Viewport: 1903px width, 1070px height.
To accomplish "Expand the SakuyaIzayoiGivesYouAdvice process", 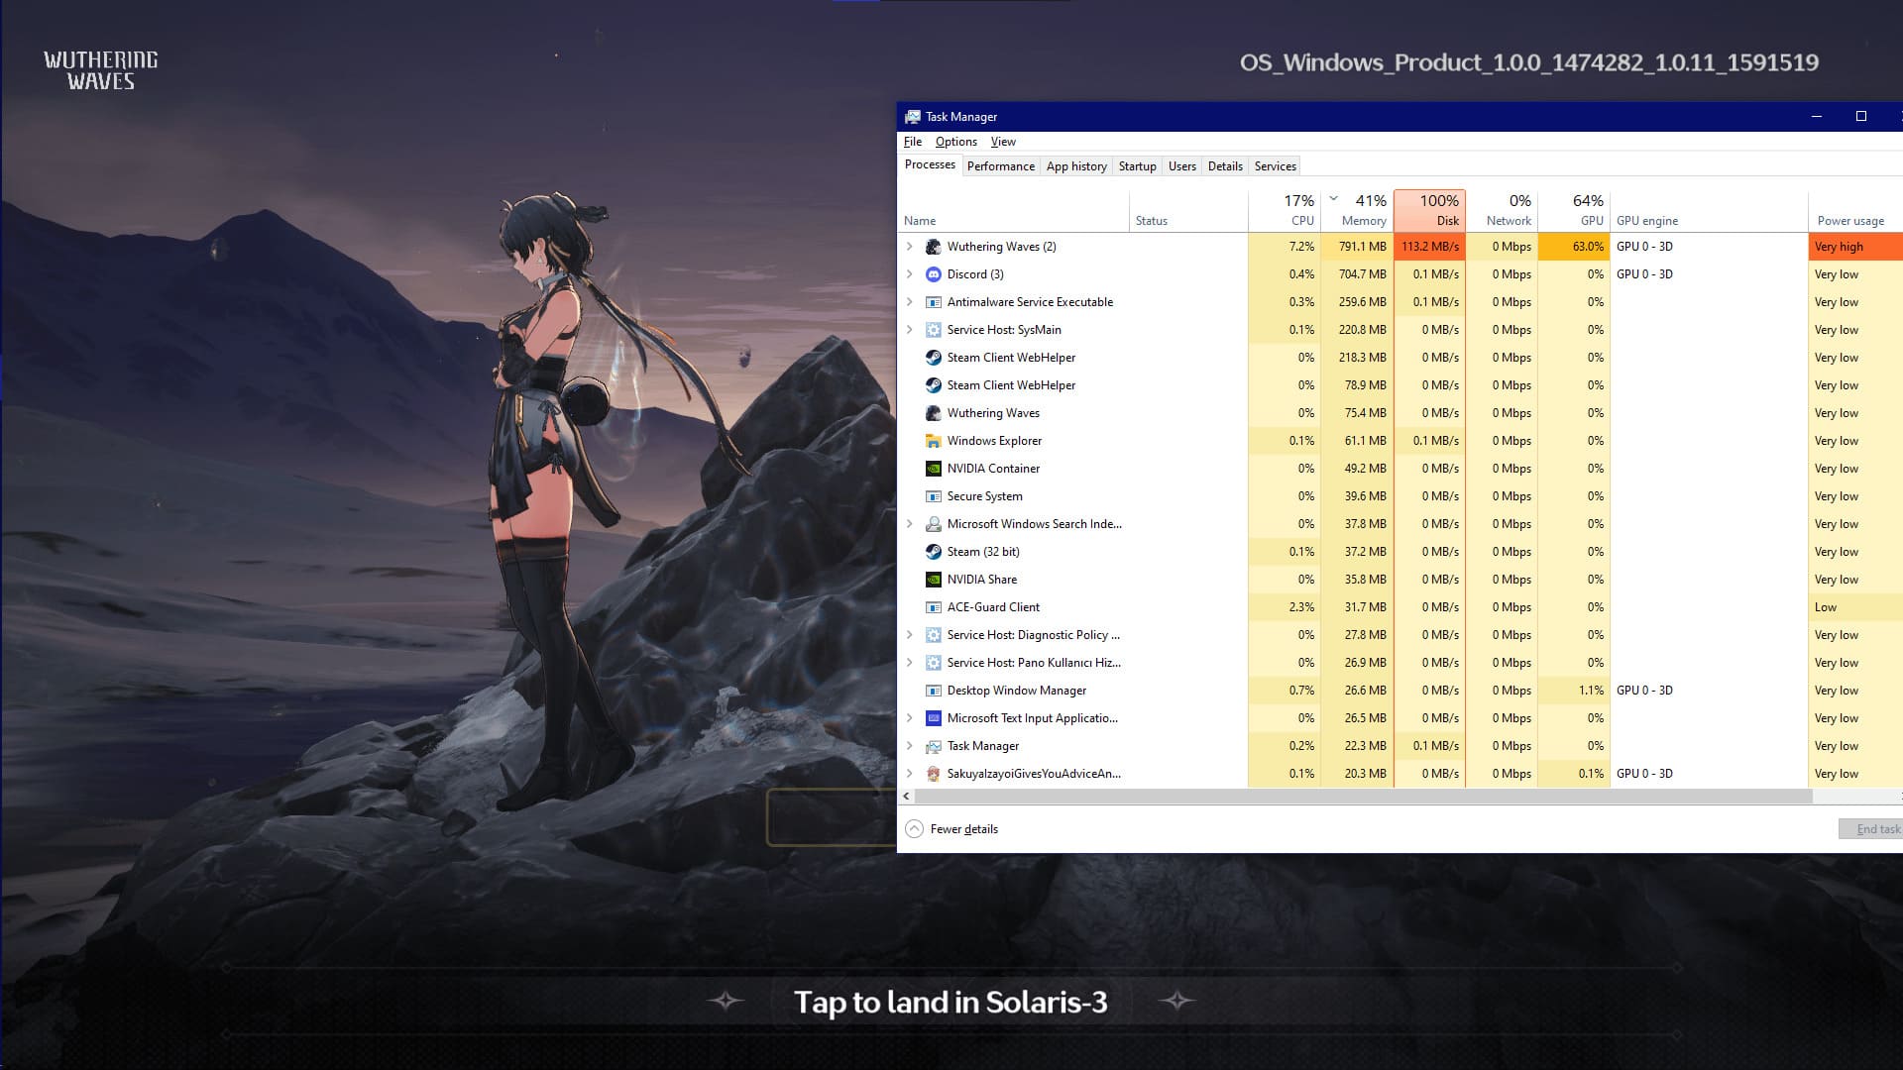I will coord(909,774).
